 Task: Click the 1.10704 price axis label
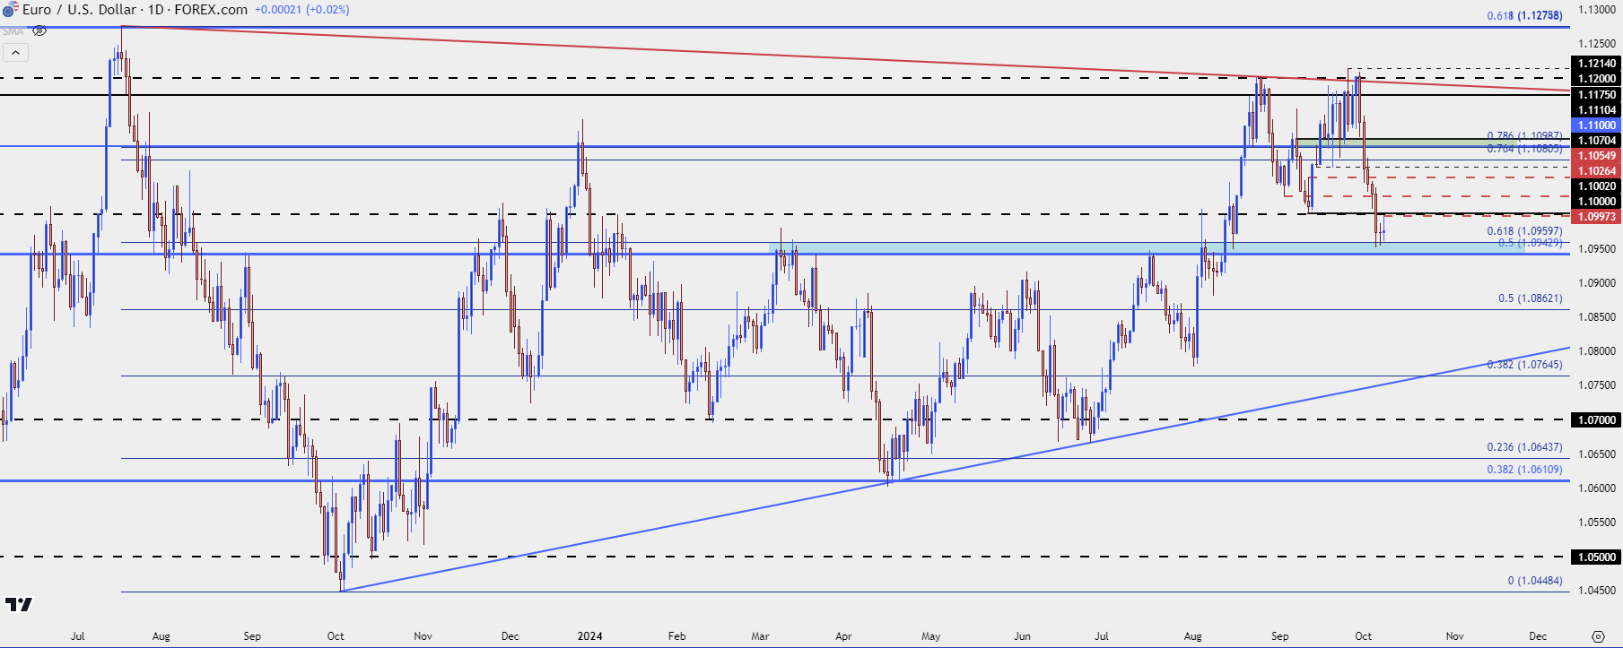[1597, 141]
